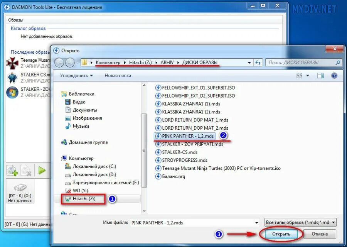
Task: Expand the address bar history dropdown
Action: 249,63
